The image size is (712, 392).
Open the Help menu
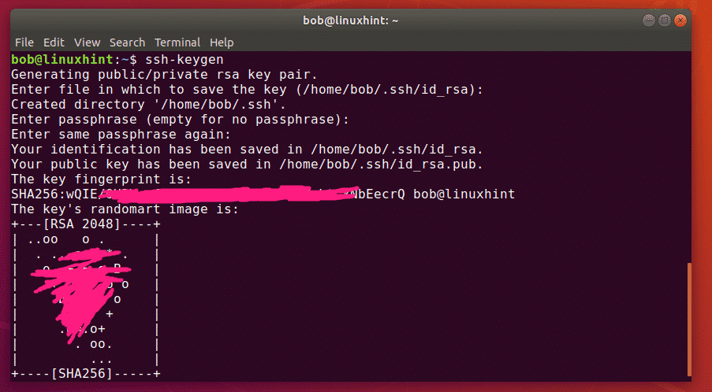tap(222, 42)
